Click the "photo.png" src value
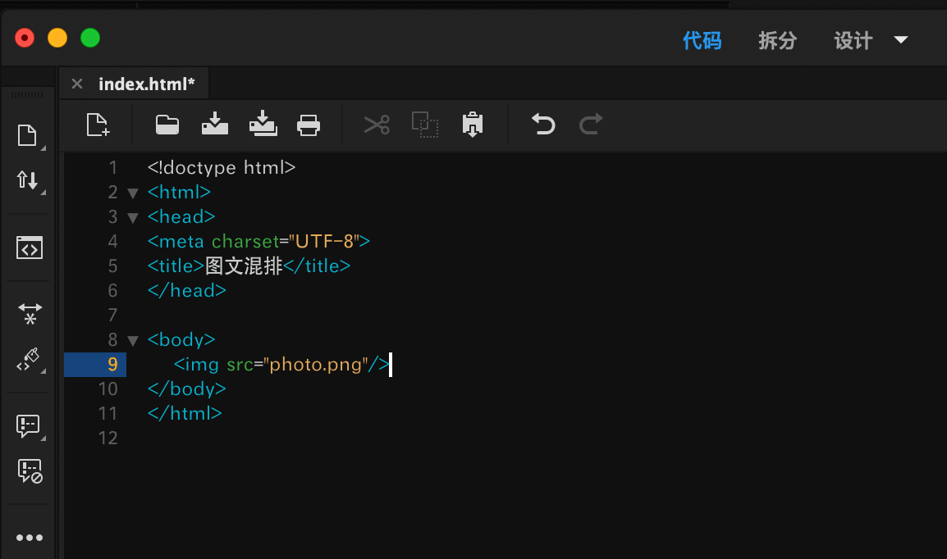This screenshot has height=559, width=947. coord(315,364)
